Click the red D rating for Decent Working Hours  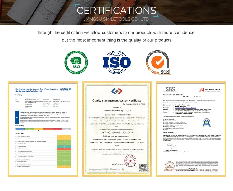64,149
